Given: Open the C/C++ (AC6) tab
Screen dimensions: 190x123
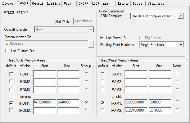Looking at the screenshot, I should pos(89,3).
